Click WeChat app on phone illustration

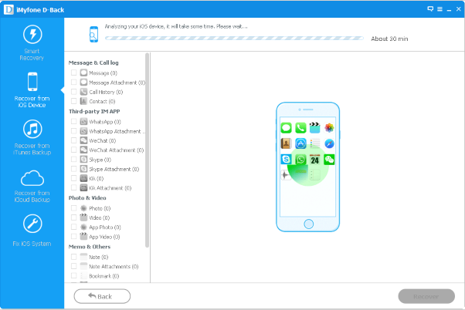click(329, 160)
